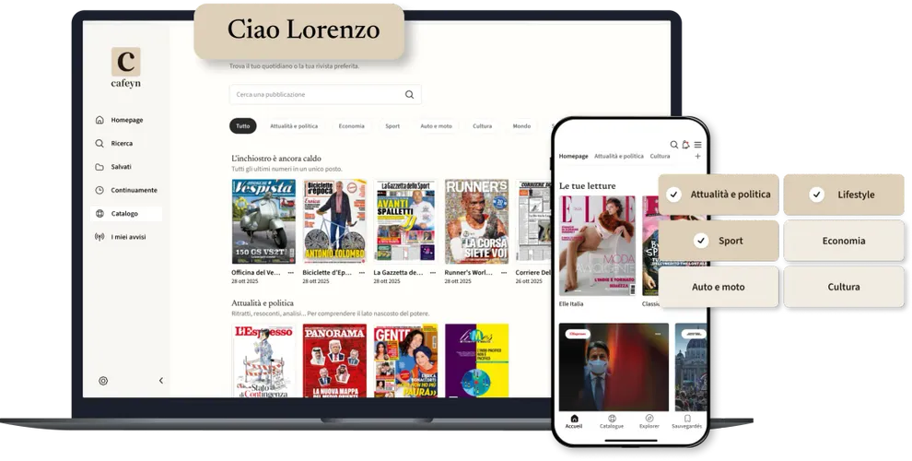
Task: Open the masked man article on the phone
Action: click(614, 367)
